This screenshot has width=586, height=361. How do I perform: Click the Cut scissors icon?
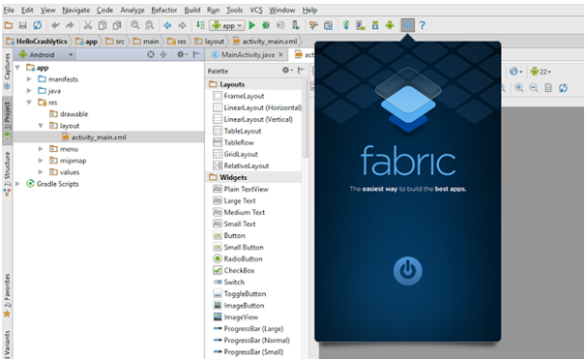[x=88, y=25]
